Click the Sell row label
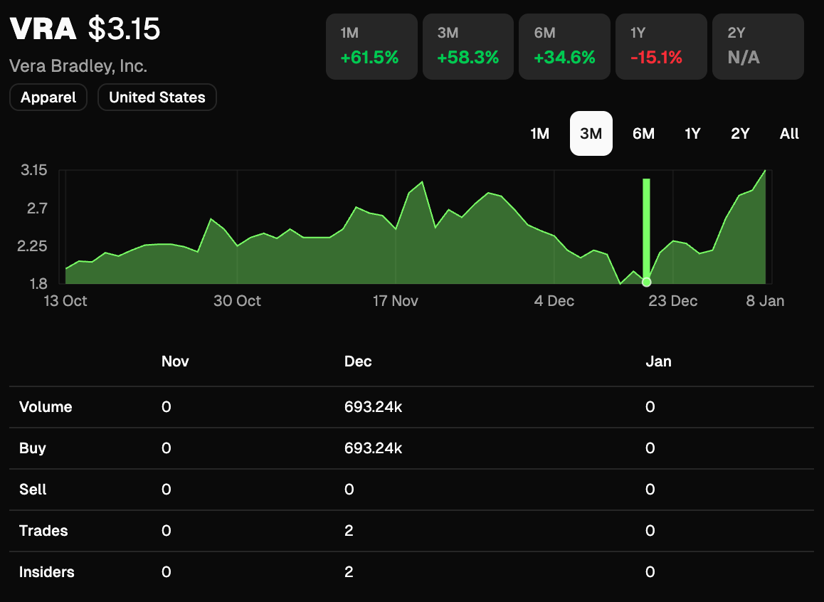Screen dimensions: 824x602 tap(33, 490)
